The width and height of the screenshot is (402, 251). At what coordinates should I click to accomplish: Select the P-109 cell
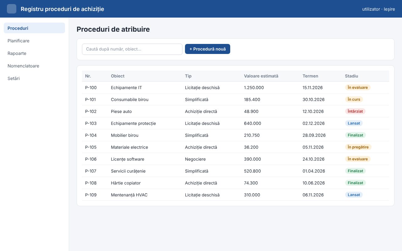[91, 195]
